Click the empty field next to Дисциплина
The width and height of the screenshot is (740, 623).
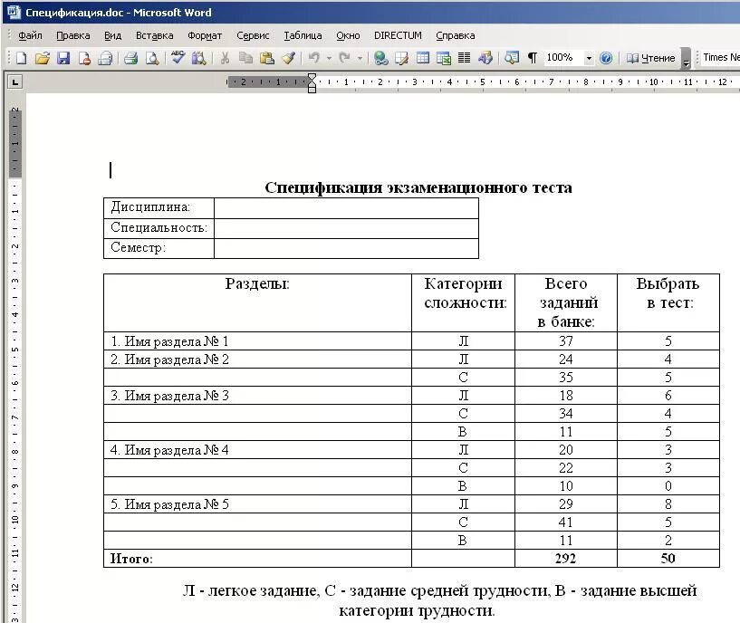(346, 207)
